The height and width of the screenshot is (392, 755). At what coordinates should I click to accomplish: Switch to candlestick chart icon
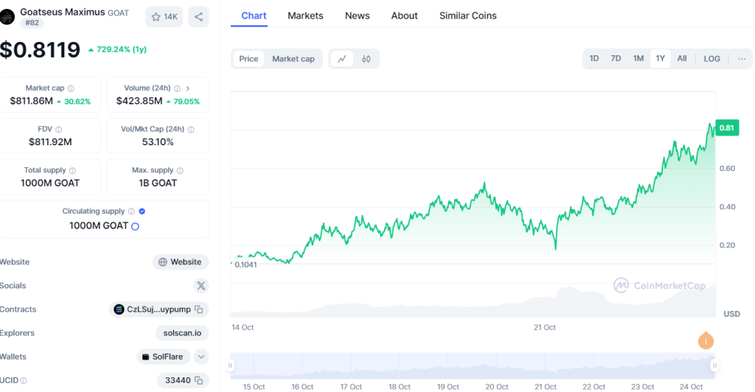tap(366, 59)
